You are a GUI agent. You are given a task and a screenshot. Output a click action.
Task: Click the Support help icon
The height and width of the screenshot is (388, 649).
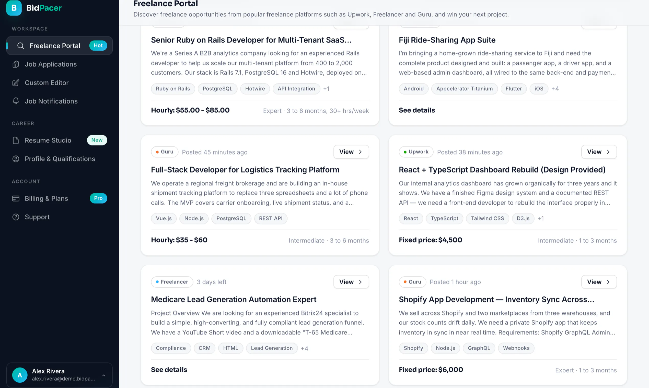(16, 217)
